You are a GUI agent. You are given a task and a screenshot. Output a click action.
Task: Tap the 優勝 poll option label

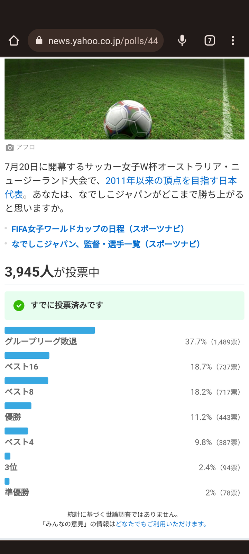[x=13, y=417]
